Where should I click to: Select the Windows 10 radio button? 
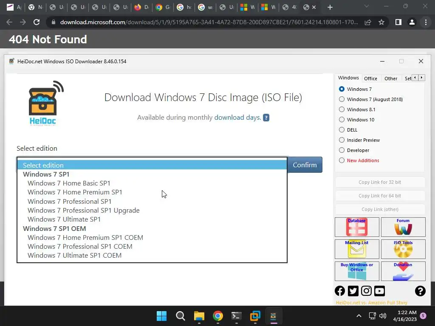click(342, 119)
